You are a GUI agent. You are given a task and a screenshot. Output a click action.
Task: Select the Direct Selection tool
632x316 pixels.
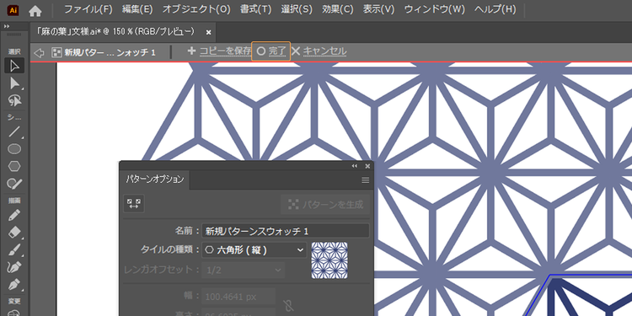click(14, 83)
